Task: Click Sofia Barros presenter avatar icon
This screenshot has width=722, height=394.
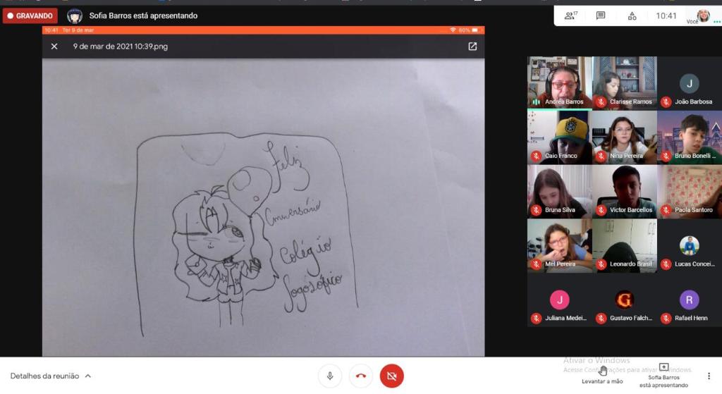Action: click(x=75, y=16)
